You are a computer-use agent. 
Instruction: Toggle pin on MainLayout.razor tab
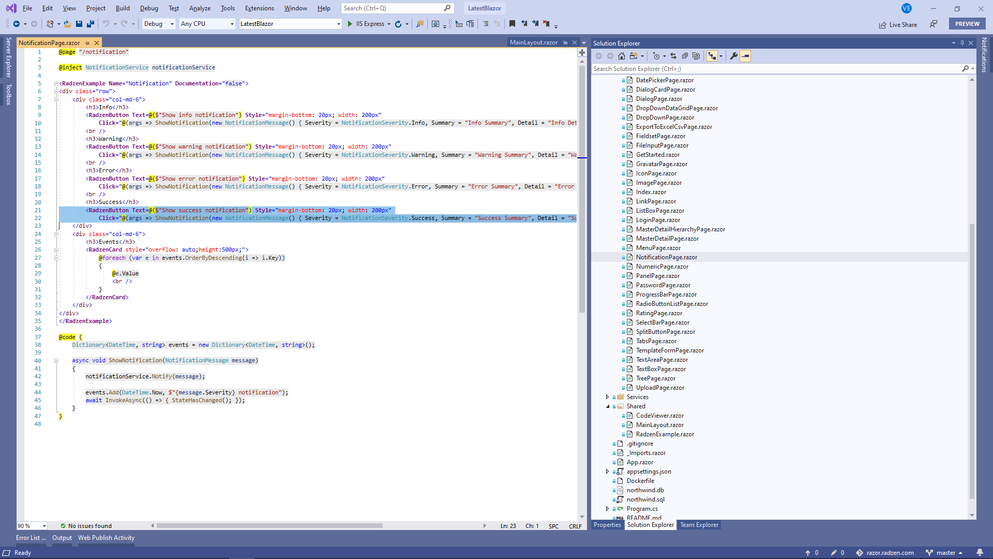point(565,42)
